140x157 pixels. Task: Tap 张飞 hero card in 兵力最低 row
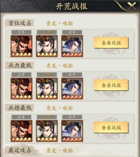[x=22, y=89]
